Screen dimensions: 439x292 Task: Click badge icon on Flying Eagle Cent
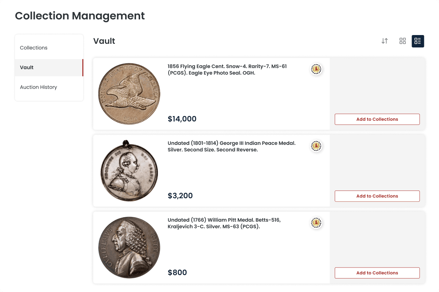click(x=316, y=69)
